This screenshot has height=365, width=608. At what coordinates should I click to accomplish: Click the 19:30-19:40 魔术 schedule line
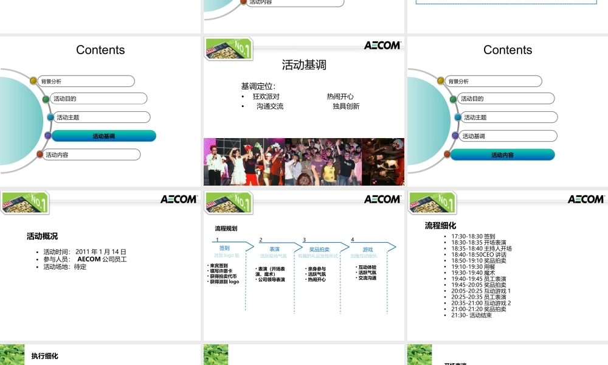point(473,273)
